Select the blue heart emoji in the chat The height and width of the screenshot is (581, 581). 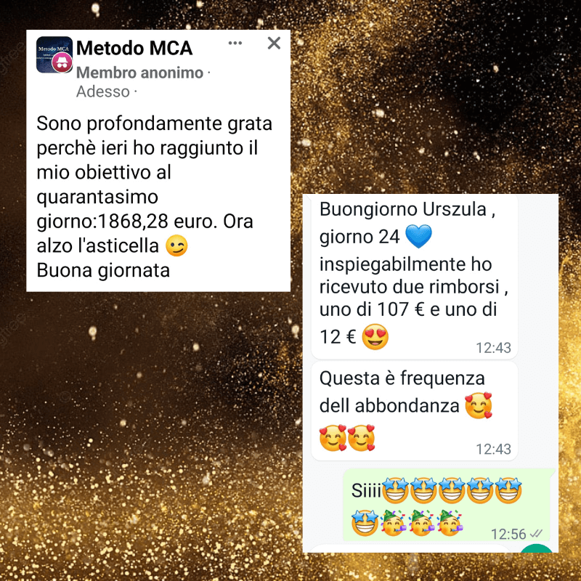418,236
